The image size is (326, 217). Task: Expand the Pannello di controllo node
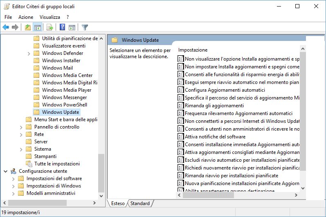21,127
